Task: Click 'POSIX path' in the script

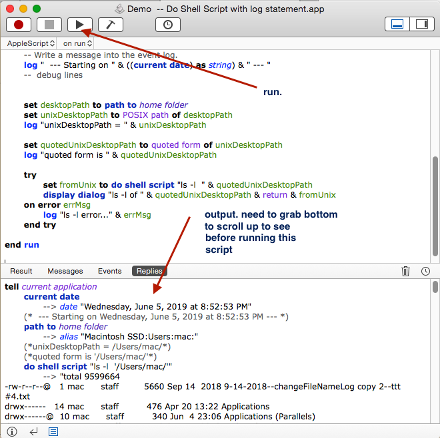Action: pyautogui.click(x=145, y=115)
